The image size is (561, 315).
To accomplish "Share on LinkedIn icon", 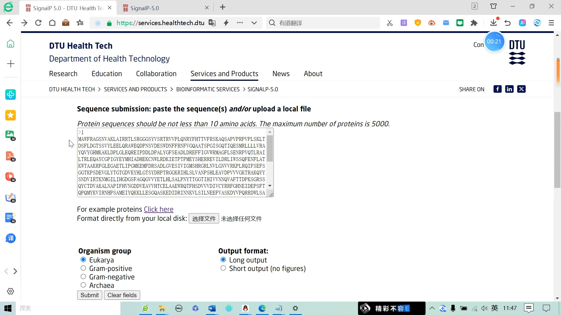I will click(x=509, y=89).
